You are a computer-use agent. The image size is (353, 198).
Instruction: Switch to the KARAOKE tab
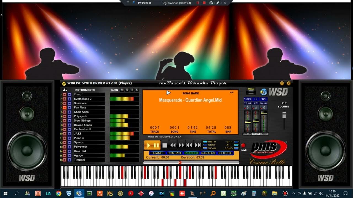coord(208,153)
